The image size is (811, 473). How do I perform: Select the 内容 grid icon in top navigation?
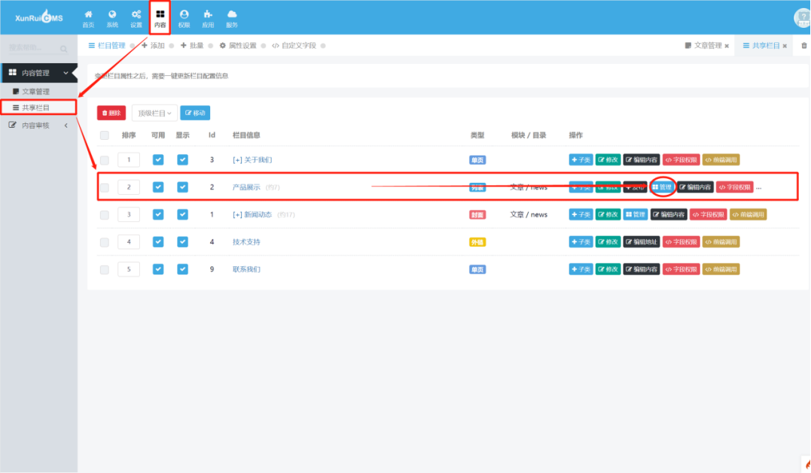coord(160,18)
